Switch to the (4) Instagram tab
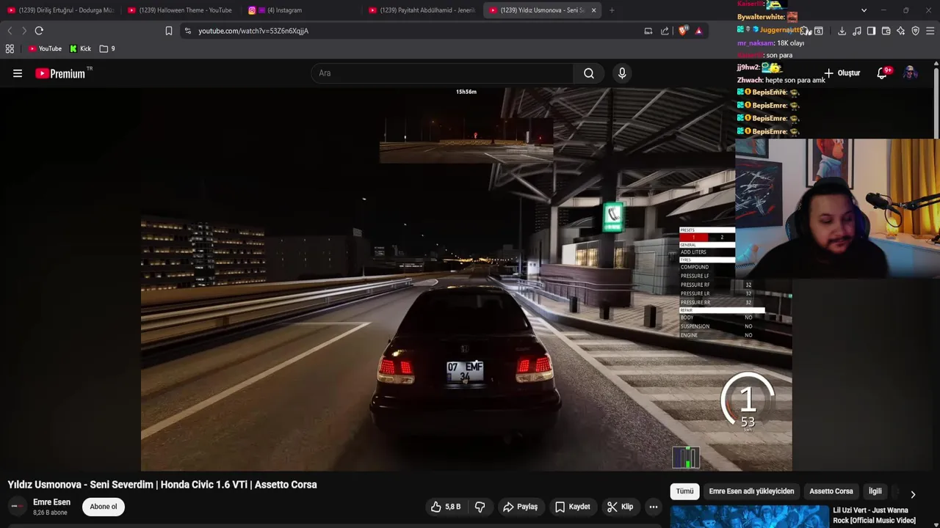This screenshot has width=940, height=528. [301, 10]
